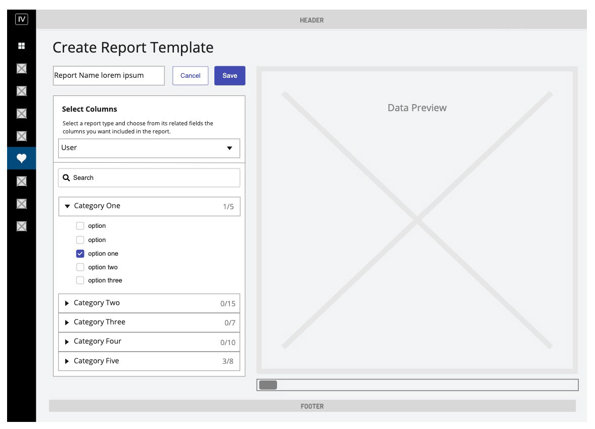Image resolution: width=595 pixels, height=429 pixels.
Task: Click the 'option one' label text
Action: 103,253
